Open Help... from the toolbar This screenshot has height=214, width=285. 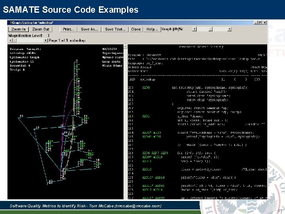point(152,29)
